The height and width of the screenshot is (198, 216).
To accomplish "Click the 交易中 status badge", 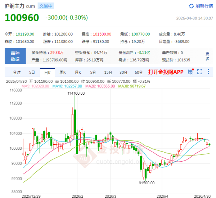I will [x=46, y=6].
